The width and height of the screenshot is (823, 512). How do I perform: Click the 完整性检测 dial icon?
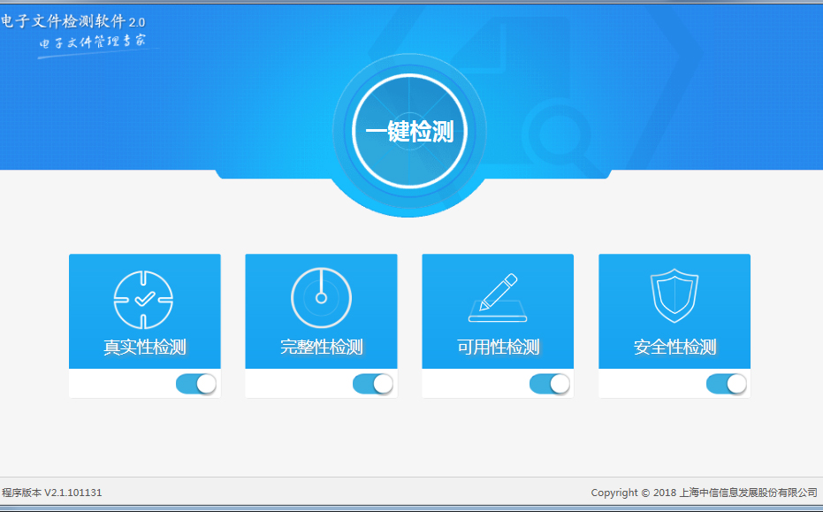(321, 297)
